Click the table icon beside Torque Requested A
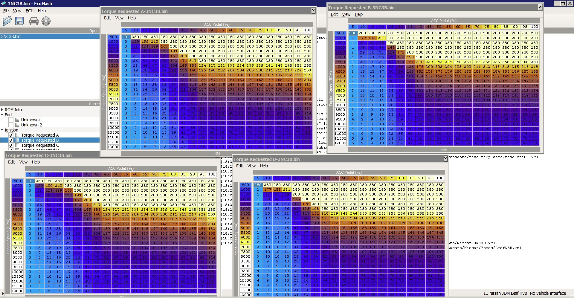Image resolution: width=574 pixels, height=298 pixels. [17, 135]
